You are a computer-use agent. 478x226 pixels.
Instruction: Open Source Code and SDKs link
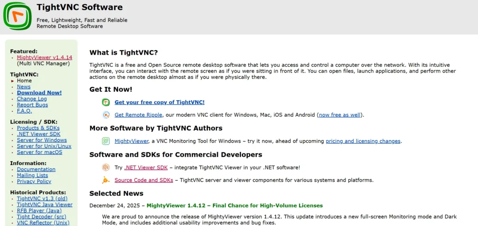[x=144, y=180]
